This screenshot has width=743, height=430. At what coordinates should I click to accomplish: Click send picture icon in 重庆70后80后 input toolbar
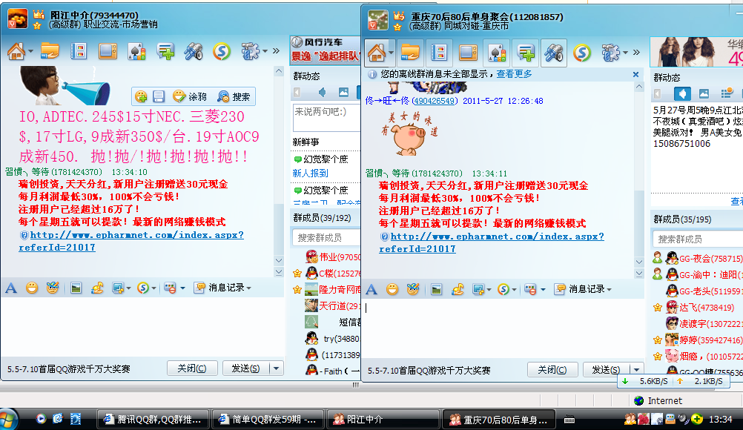(x=436, y=289)
